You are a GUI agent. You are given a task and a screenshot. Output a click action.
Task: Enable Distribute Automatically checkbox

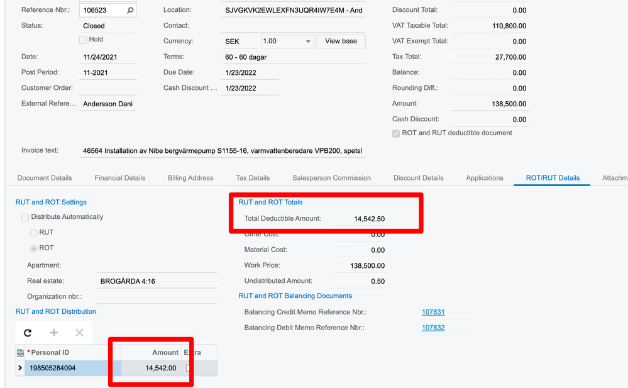(x=25, y=217)
